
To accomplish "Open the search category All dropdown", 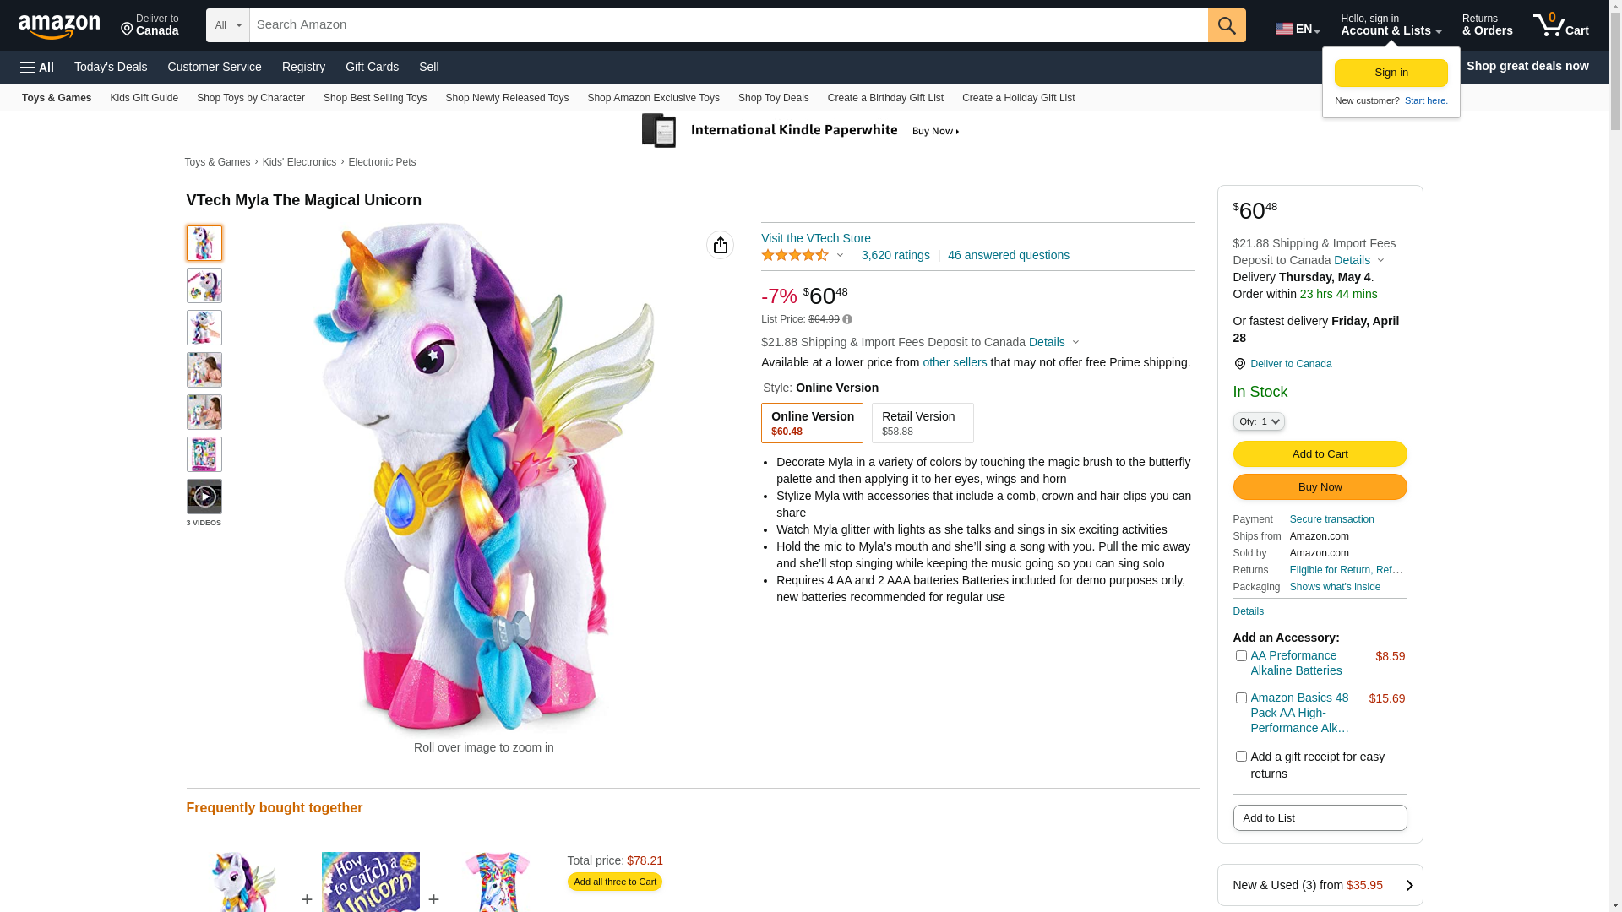I will (228, 25).
